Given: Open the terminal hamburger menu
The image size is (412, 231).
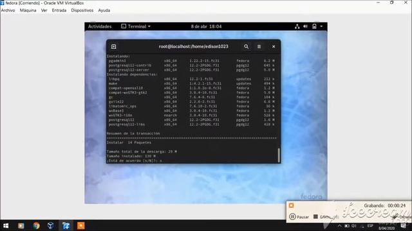Looking at the screenshot, I should (x=259, y=47).
